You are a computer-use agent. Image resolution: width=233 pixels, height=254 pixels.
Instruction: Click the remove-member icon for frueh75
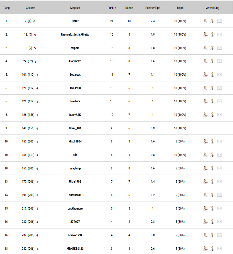pyautogui.click(x=205, y=101)
